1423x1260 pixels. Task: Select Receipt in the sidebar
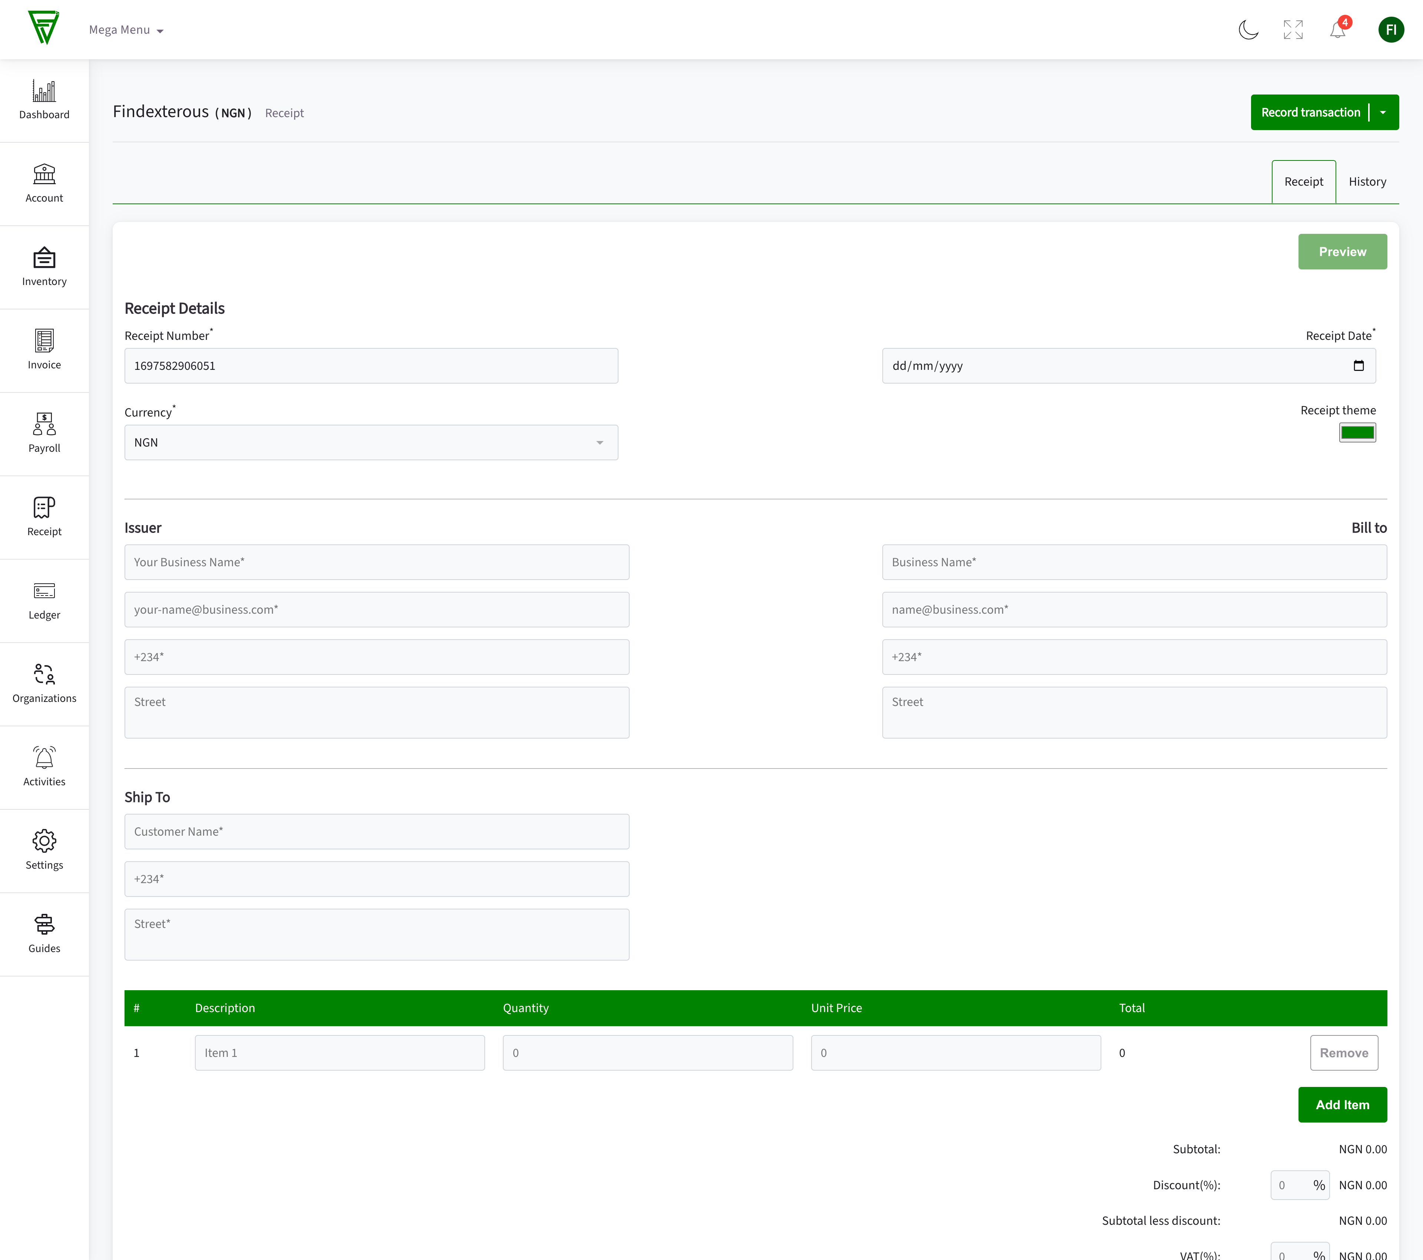(x=44, y=517)
